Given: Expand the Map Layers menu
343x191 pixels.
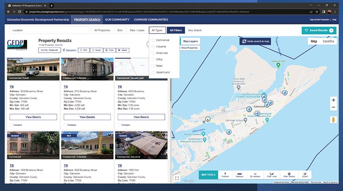Looking at the screenshot, I should (190, 41).
